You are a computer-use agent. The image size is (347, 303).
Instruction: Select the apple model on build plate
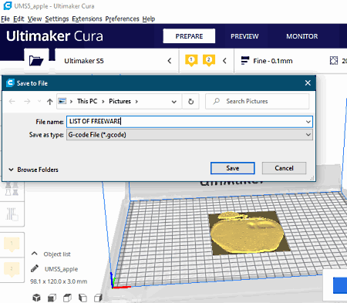247,234
